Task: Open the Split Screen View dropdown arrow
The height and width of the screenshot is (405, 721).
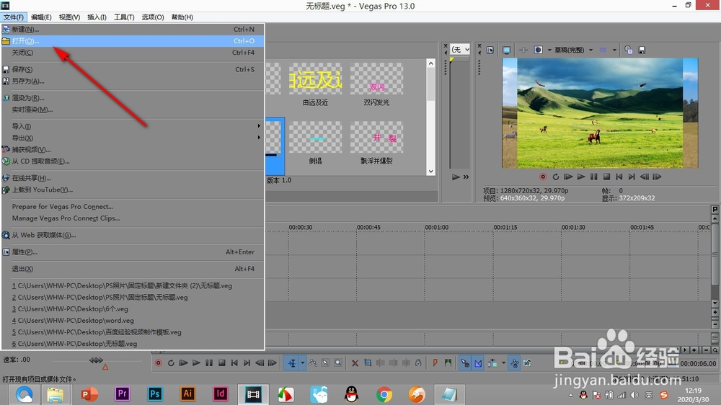Action: [x=549, y=50]
